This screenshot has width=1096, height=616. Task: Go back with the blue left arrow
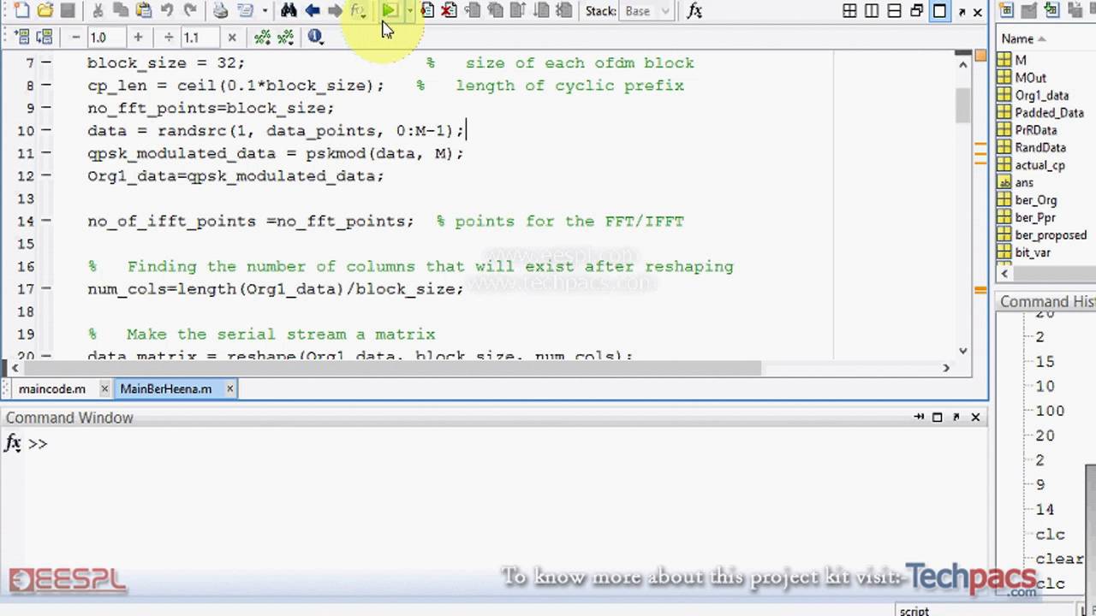click(313, 11)
